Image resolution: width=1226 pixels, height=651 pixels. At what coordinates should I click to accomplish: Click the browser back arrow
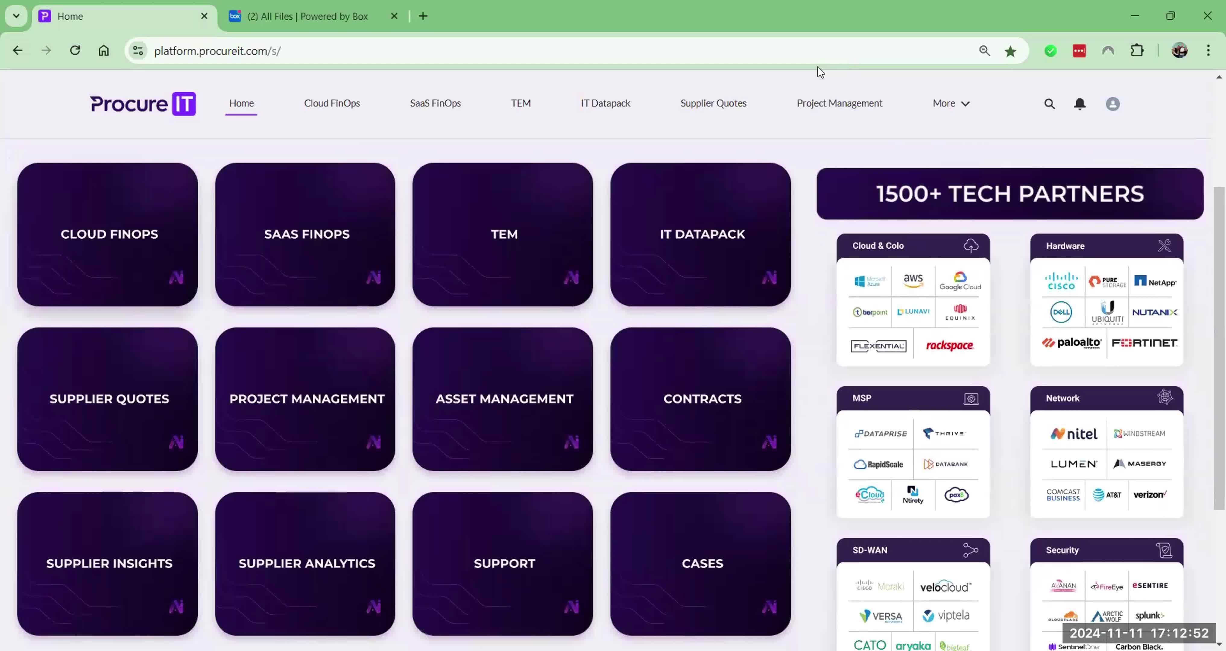(x=17, y=50)
